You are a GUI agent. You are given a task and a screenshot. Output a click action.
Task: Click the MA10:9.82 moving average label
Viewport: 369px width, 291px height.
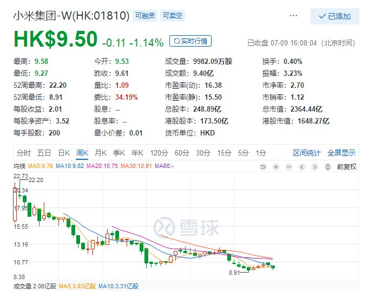click(70, 166)
